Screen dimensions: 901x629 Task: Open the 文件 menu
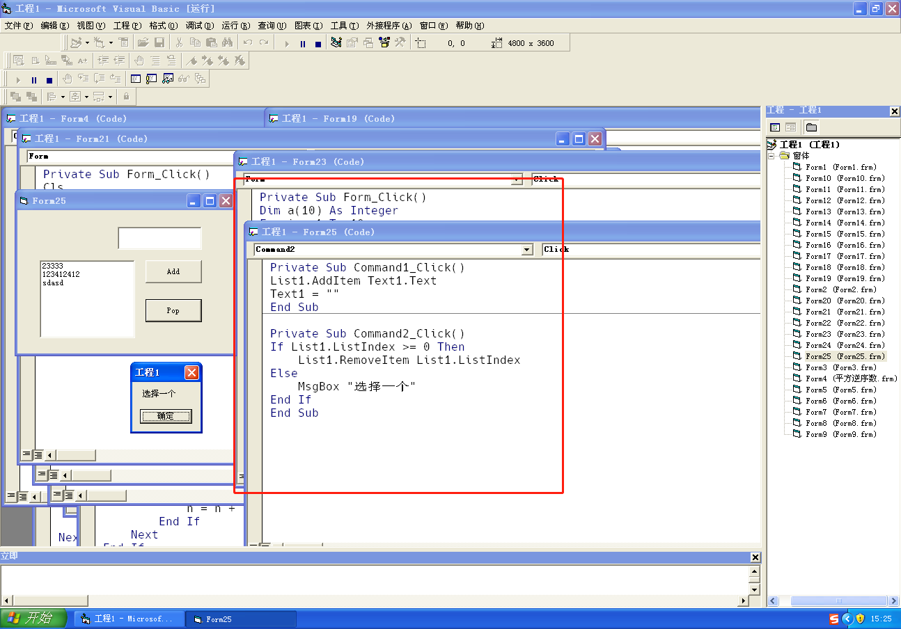click(x=18, y=26)
